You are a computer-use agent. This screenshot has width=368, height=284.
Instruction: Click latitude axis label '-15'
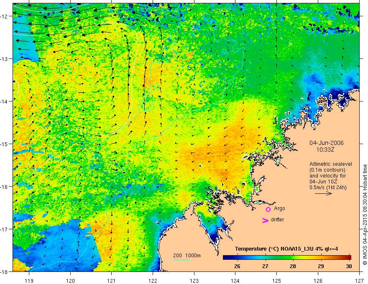[x=4, y=144]
